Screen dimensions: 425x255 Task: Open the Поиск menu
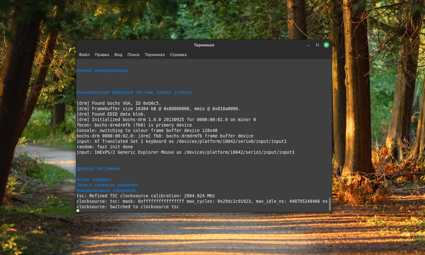pyautogui.click(x=134, y=55)
